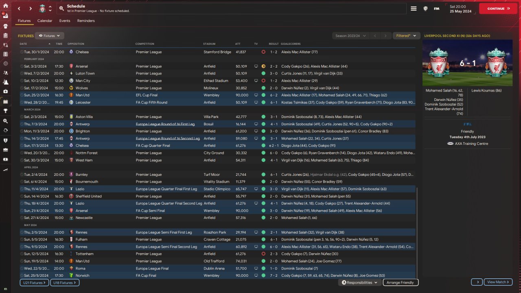Select the circle on the Nottm Forest row
The height and width of the screenshot is (293, 521).
pyautogui.click(x=22, y=153)
